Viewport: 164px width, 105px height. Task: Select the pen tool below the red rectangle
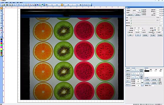pos(1,33)
